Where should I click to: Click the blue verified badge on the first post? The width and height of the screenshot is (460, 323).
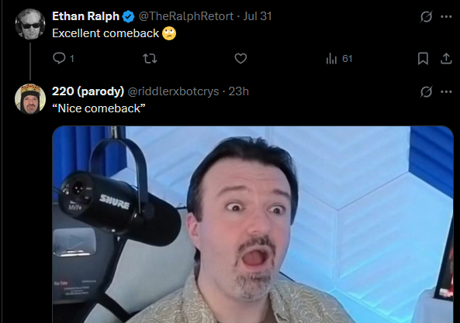tap(128, 16)
